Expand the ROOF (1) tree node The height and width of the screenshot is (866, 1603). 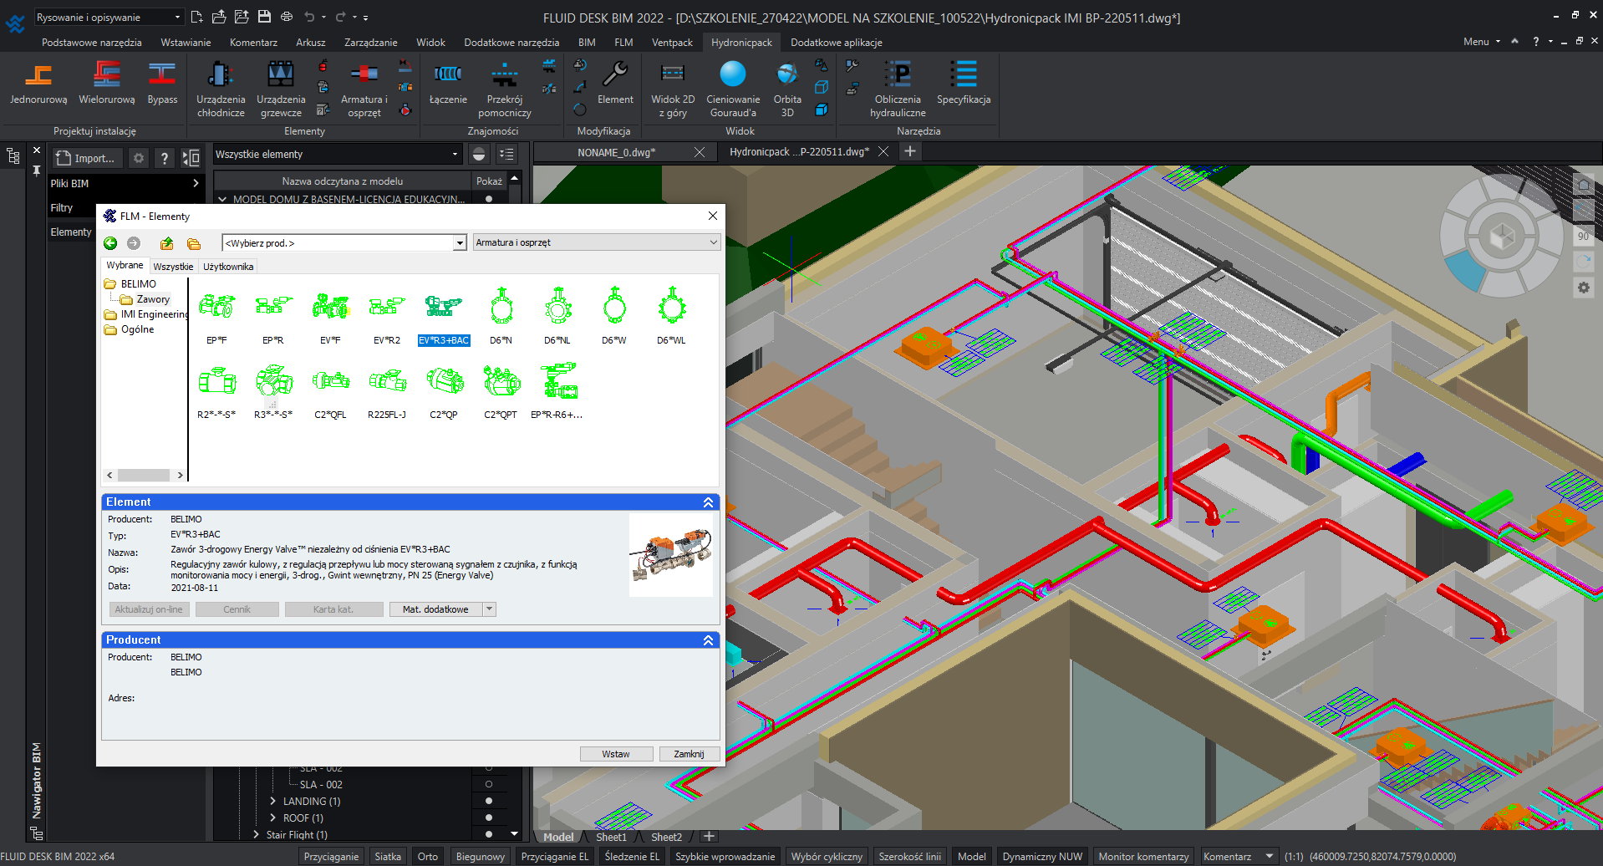272,818
